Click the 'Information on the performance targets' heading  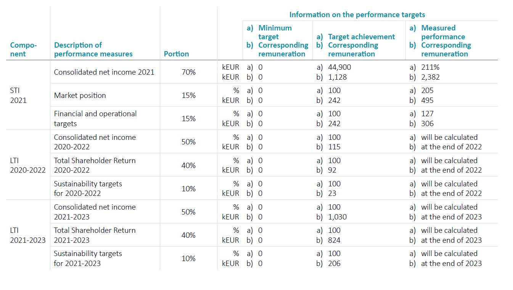click(x=357, y=15)
